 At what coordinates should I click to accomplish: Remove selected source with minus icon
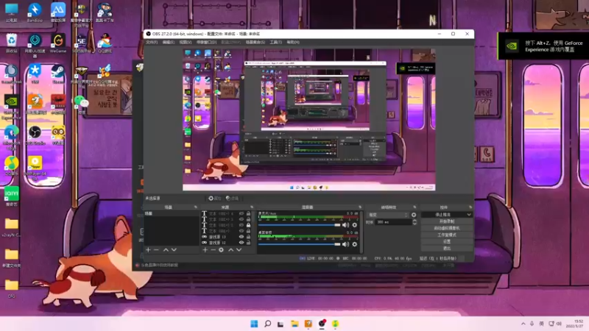[213, 249]
